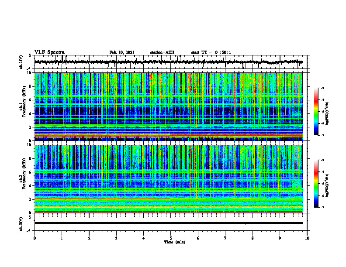Viewport: 346px width, 267px height.
Task: Click the time axis tick label 6
Action: click(198, 238)
